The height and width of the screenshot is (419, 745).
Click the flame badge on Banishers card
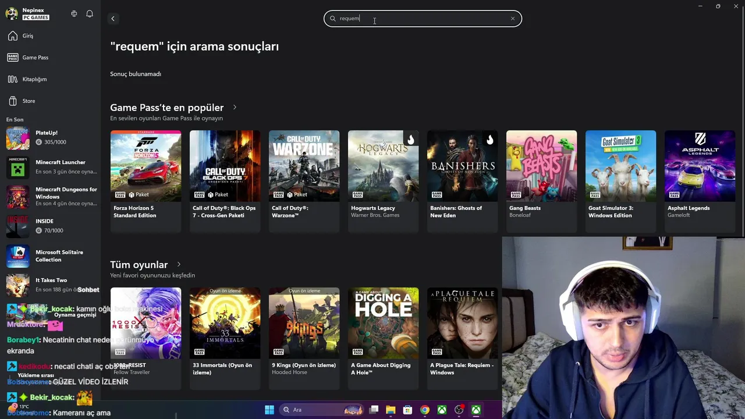(490, 139)
